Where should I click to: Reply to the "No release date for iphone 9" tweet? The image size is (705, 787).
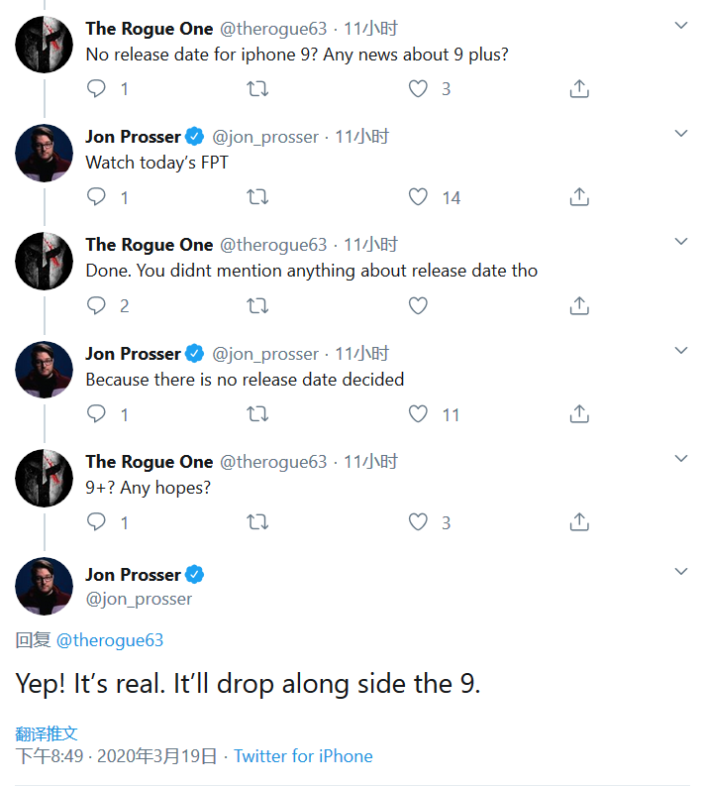point(97,89)
